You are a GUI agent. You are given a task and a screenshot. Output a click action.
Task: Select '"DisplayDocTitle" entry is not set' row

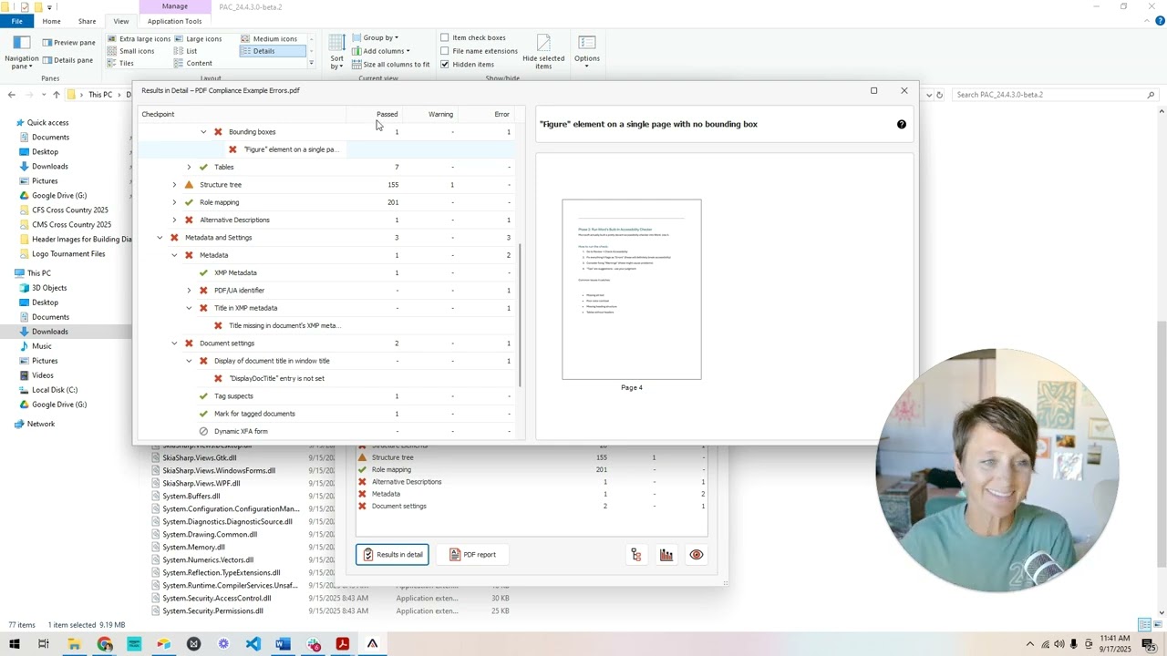tap(326, 378)
